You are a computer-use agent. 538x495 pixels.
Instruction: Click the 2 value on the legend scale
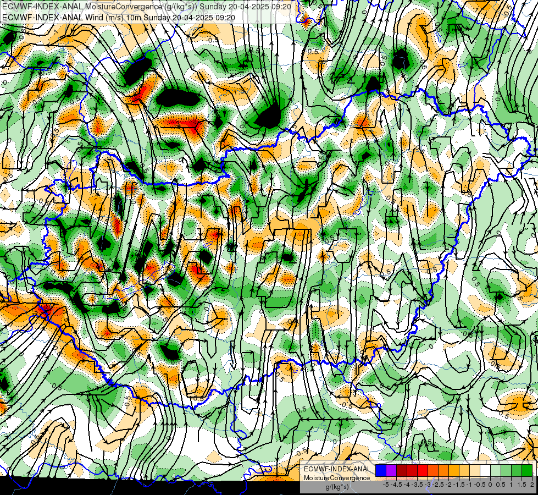(532, 485)
